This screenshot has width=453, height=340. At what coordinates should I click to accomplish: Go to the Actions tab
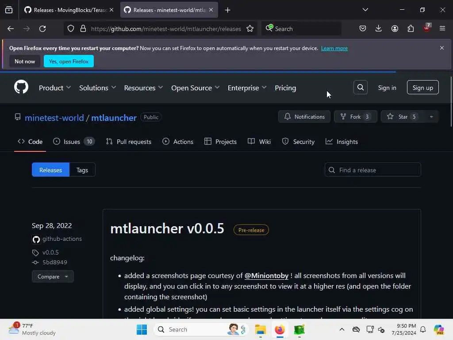tap(178, 142)
